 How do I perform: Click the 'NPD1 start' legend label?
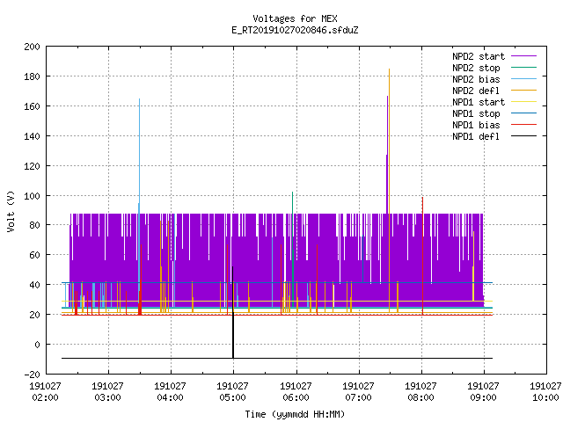(x=479, y=102)
